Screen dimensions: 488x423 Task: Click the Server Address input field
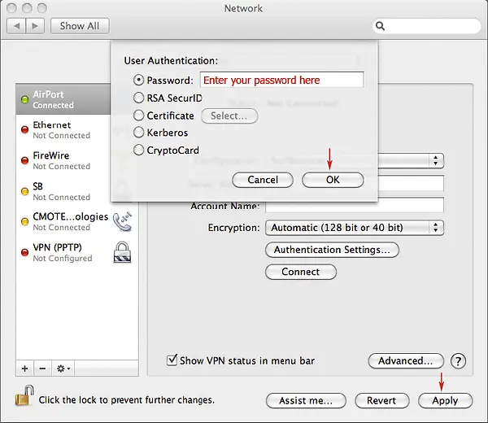pyautogui.click(x=411, y=183)
